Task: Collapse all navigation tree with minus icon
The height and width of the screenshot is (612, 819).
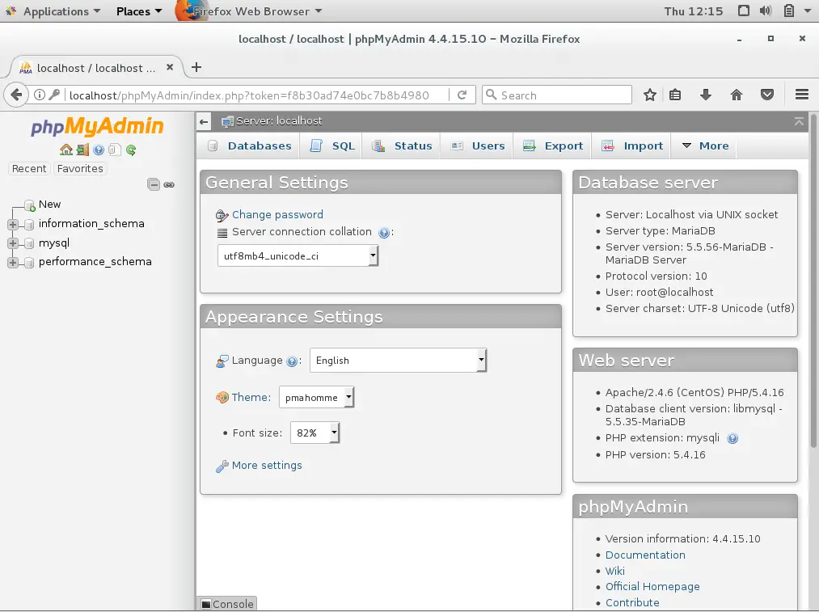Action: 154,184
